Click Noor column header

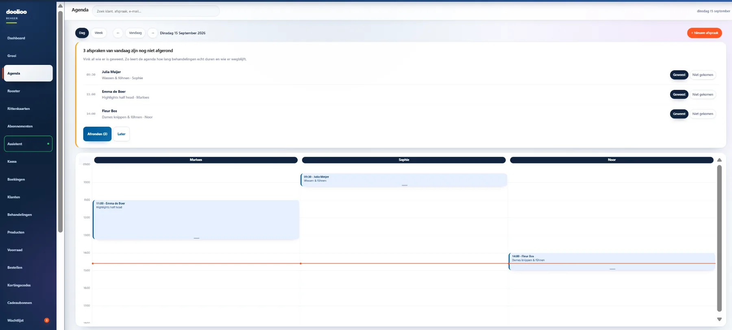click(612, 160)
